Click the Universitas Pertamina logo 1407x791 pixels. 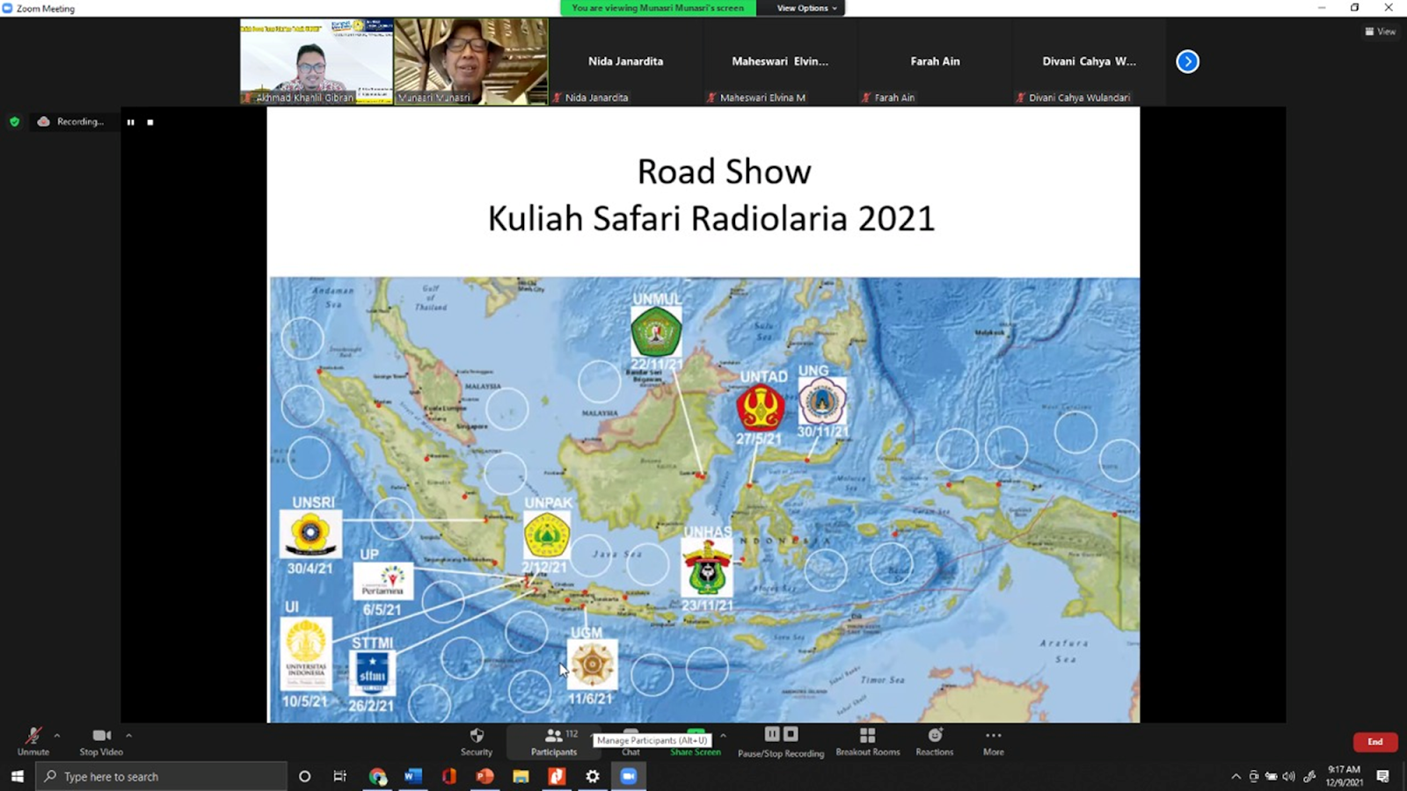(x=383, y=582)
